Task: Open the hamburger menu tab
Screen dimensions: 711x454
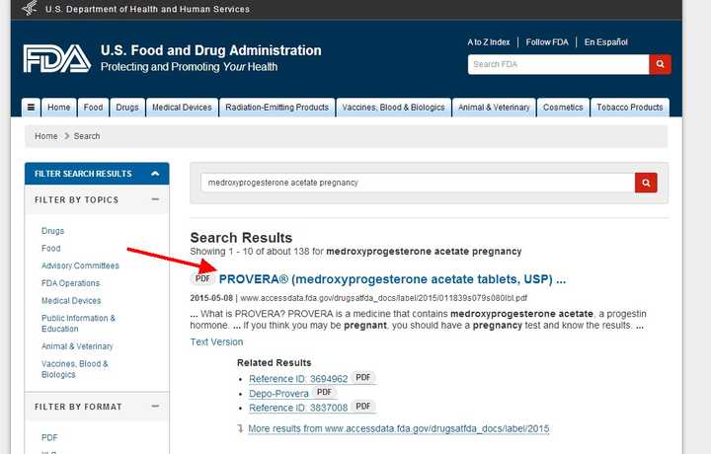Action: point(31,108)
